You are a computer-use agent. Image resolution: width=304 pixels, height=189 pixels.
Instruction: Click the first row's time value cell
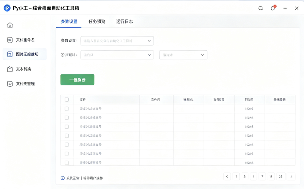click(x=249, y=109)
